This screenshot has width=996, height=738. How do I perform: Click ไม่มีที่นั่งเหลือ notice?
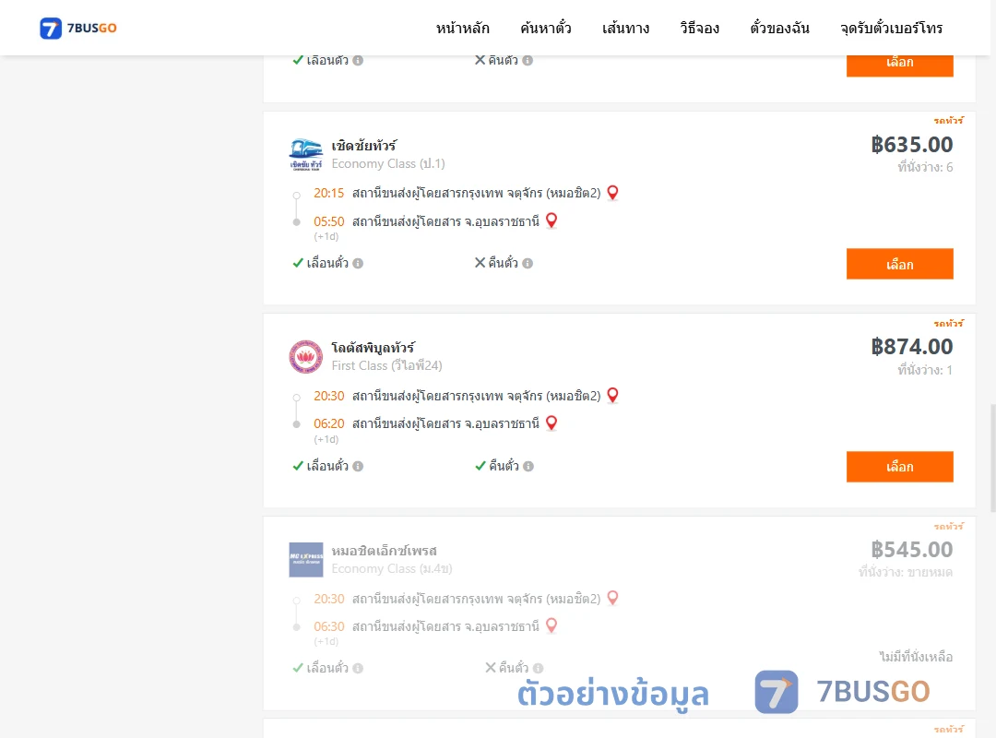916,657
